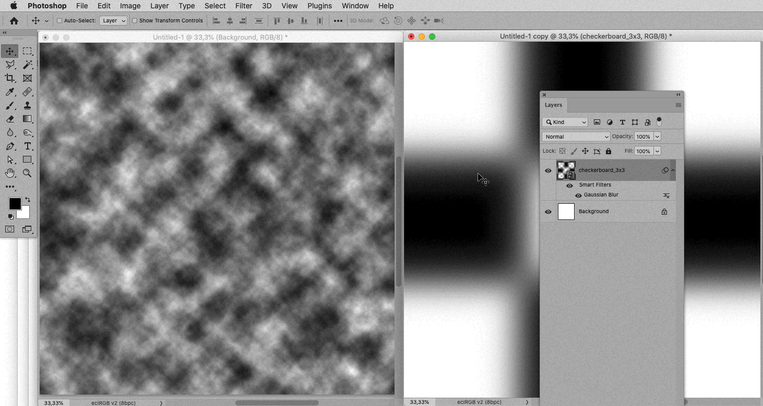Select the Blur droplet tool
Image resolution: width=763 pixels, height=406 pixels.
click(x=10, y=132)
